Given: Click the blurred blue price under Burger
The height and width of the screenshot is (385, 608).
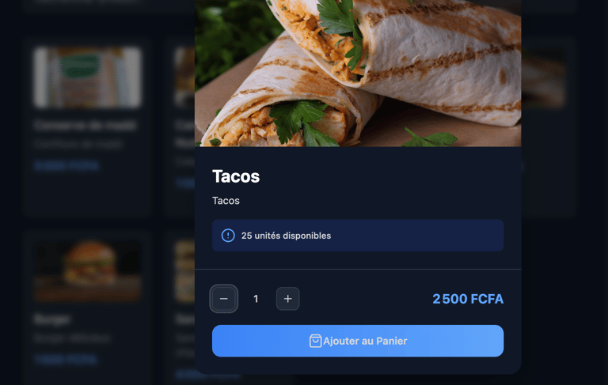Looking at the screenshot, I should pos(66,359).
